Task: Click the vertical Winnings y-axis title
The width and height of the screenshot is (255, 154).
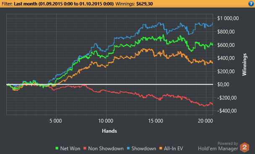Action: [245, 64]
